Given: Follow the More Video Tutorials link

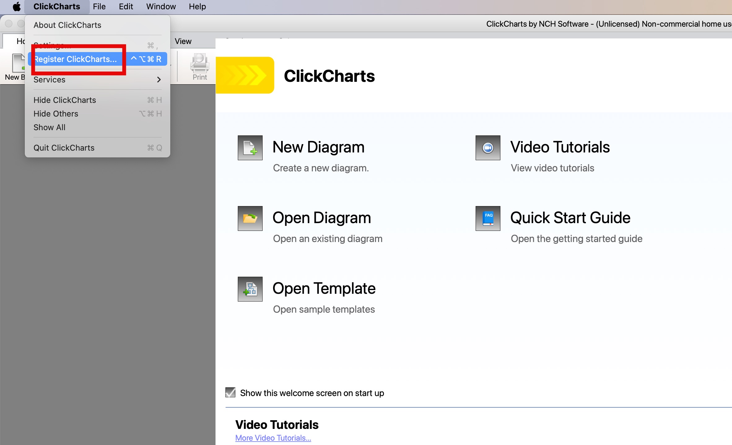Looking at the screenshot, I should point(273,438).
